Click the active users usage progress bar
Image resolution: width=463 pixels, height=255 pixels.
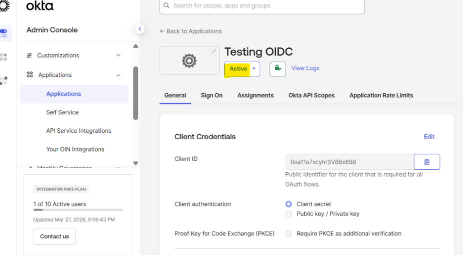coord(78,210)
